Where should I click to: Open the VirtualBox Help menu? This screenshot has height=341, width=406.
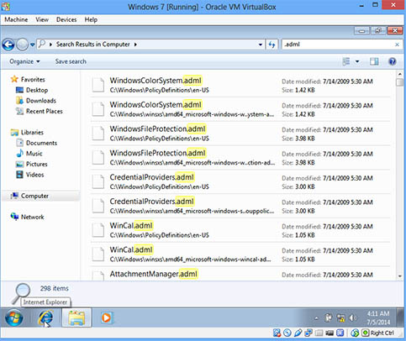(91, 19)
